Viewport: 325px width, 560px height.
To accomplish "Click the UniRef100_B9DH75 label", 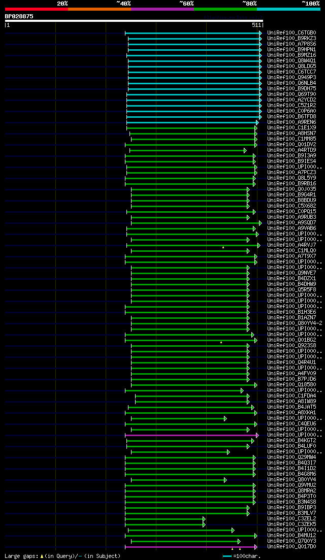I will tap(291, 88).
